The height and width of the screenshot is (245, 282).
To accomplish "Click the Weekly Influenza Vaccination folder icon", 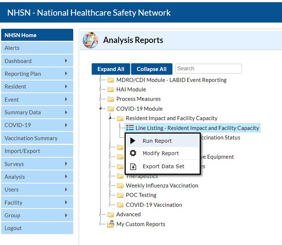I will click(120, 185).
